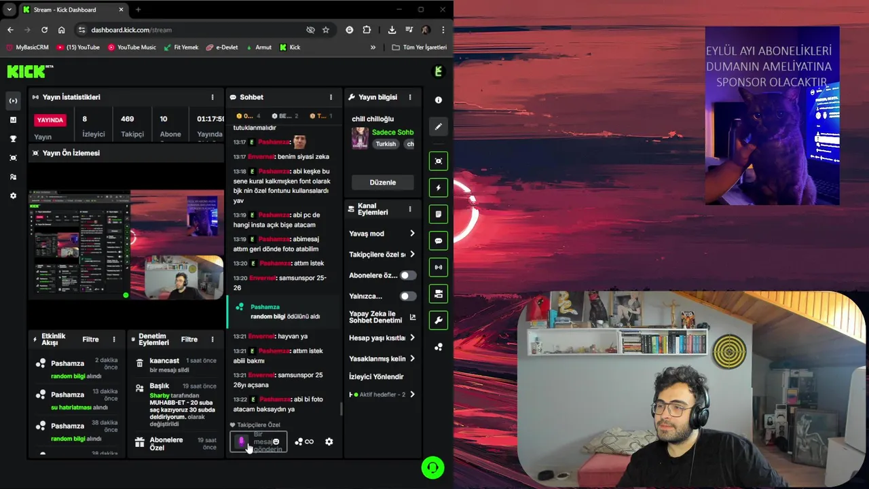Open the green headset support button
The width and height of the screenshot is (869, 489).
[x=432, y=467]
